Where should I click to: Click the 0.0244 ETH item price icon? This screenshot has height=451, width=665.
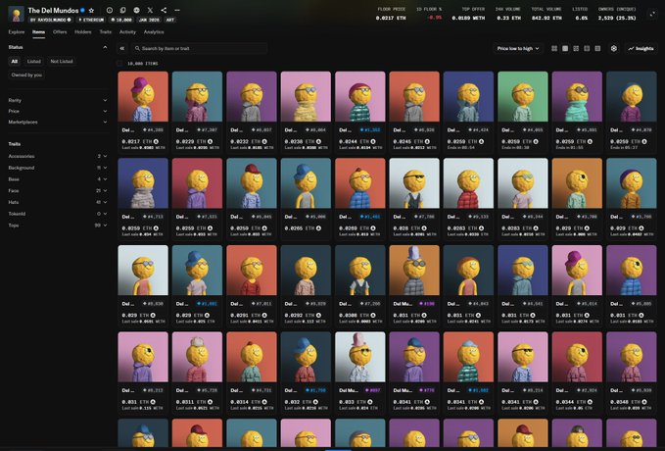pyautogui.click(x=373, y=141)
